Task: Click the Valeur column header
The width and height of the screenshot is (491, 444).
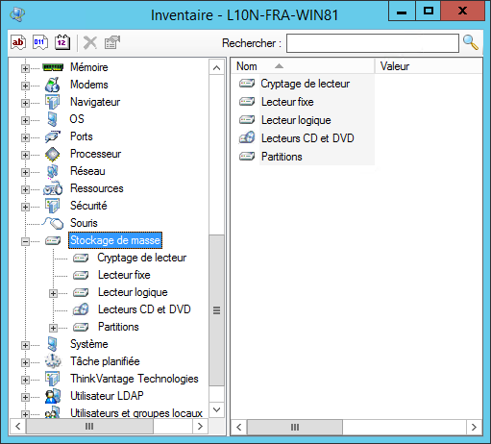Action: click(429, 66)
